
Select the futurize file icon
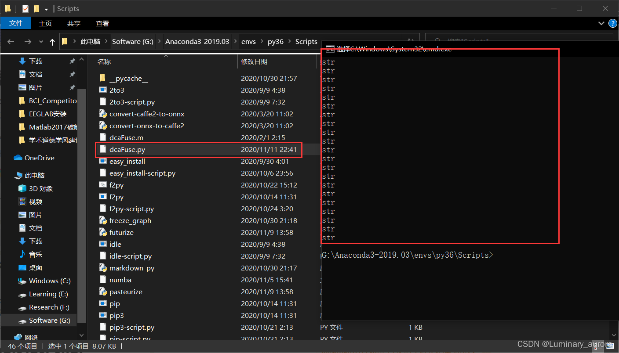[x=102, y=233]
